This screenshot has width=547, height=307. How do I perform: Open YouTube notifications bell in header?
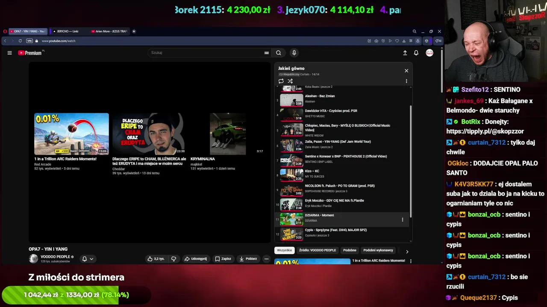pos(416,53)
